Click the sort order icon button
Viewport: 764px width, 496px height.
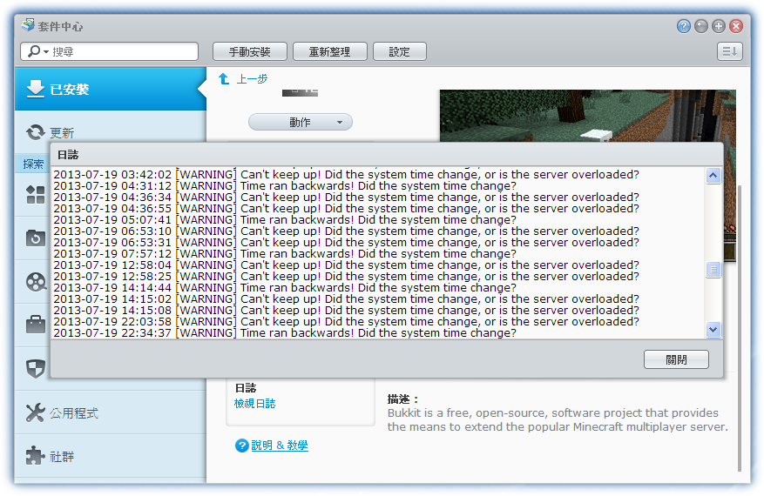point(729,51)
